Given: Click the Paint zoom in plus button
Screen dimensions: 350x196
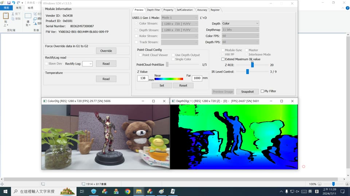Looking at the screenshot, I should pyautogui.click(x=347, y=184).
